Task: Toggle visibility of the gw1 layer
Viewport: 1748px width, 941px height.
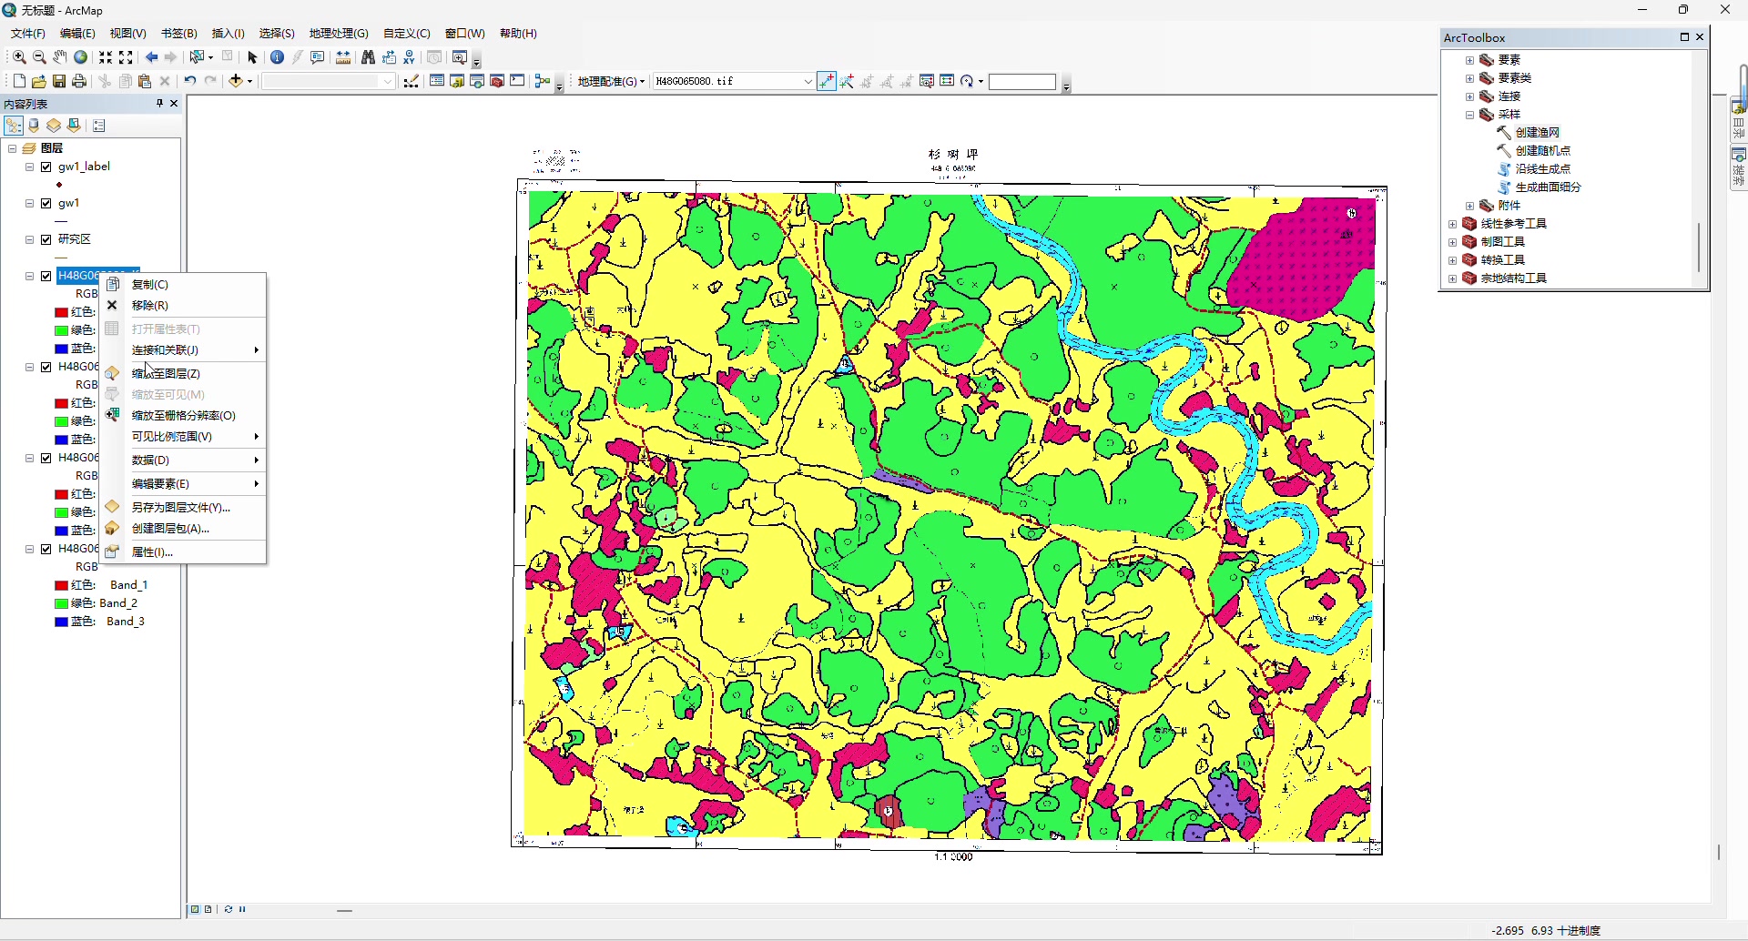Action: [x=46, y=203]
